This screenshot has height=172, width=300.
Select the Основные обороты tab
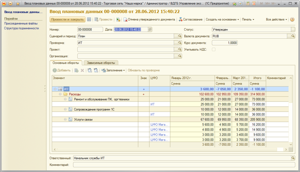[x=66, y=63]
